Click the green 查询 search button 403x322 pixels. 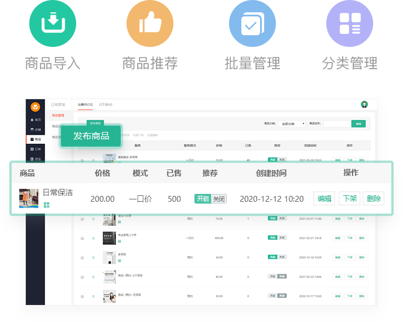[358, 124]
